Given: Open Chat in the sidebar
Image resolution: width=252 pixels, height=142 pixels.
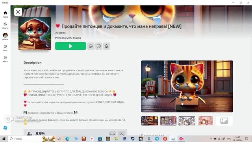Looking at the screenshot, I should (5, 48).
